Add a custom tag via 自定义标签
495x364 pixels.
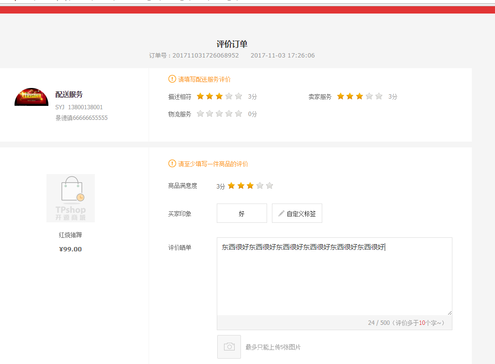click(x=297, y=213)
